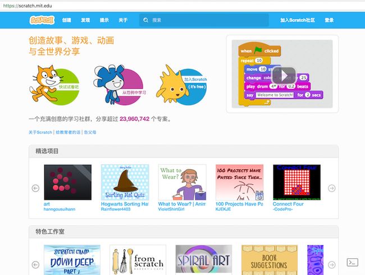Show next featured projects with right arrow

(x=332, y=188)
